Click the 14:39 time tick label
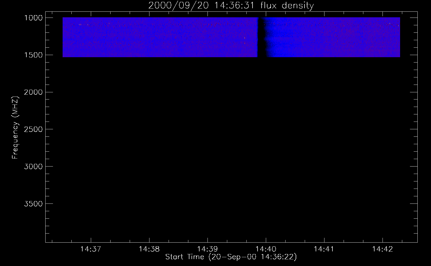Image resolution: width=431 pixels, height=266 pixels. point(208,249)
